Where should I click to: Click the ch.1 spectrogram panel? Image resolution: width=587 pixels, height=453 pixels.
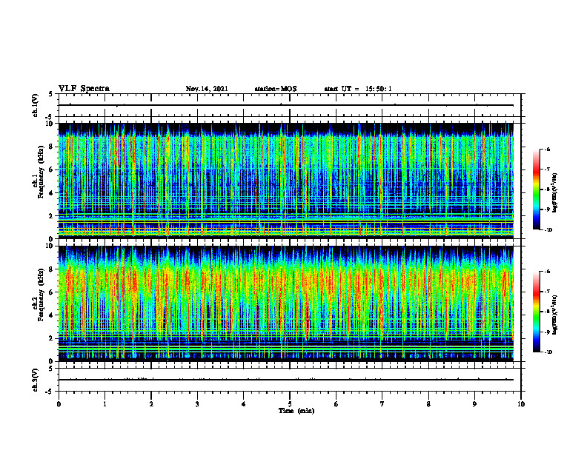click(286, 181)
